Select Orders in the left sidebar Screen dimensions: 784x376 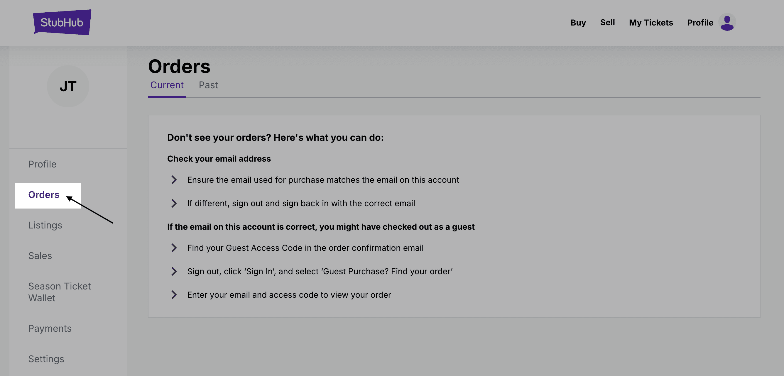click(48, 195)
